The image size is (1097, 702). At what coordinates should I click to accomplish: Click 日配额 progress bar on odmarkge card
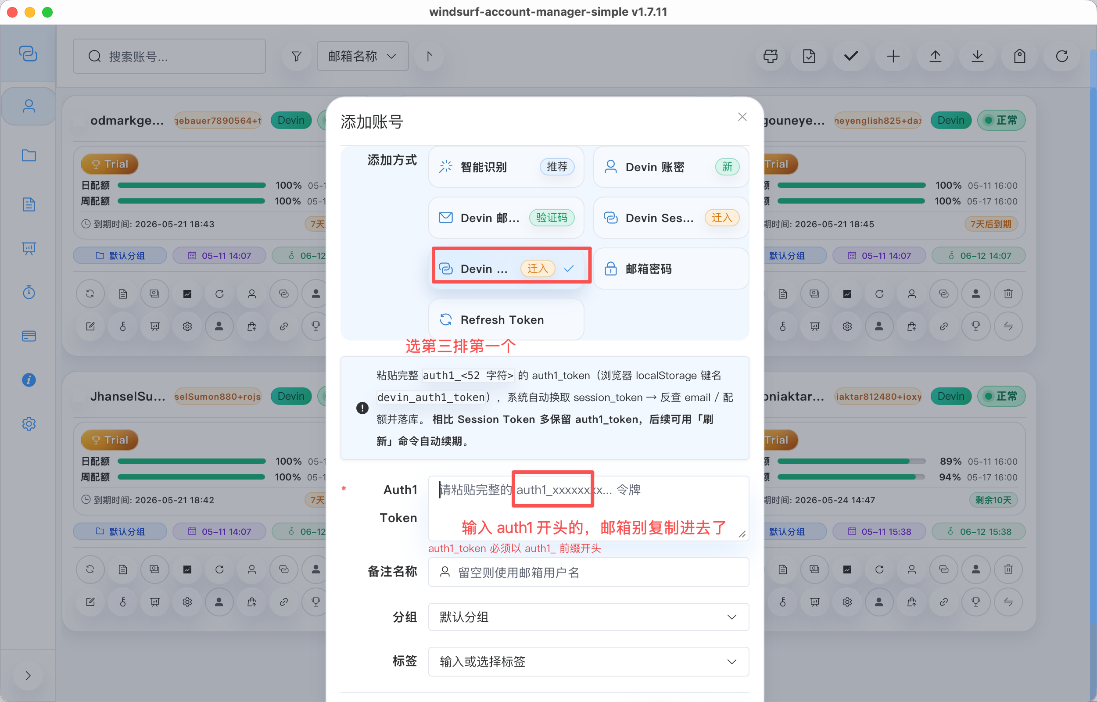tap(191, 186)
